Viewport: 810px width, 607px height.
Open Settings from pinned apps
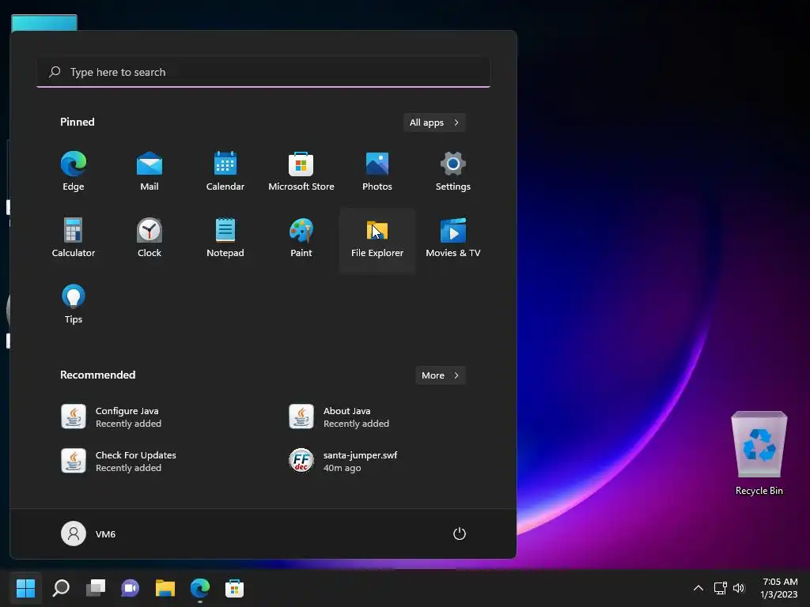[x=453, y=172]
